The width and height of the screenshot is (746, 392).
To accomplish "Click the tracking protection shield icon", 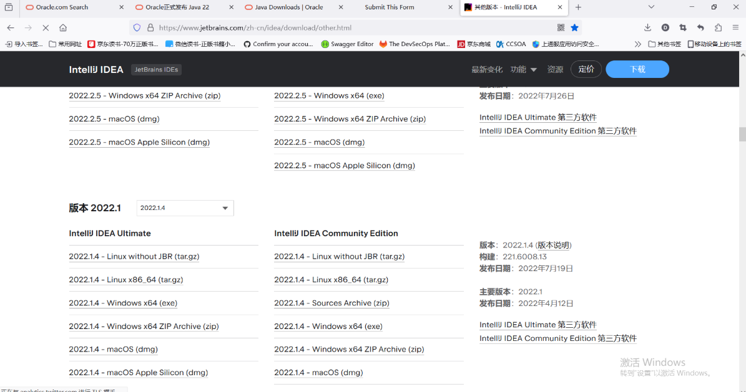I will coord(137,27).
